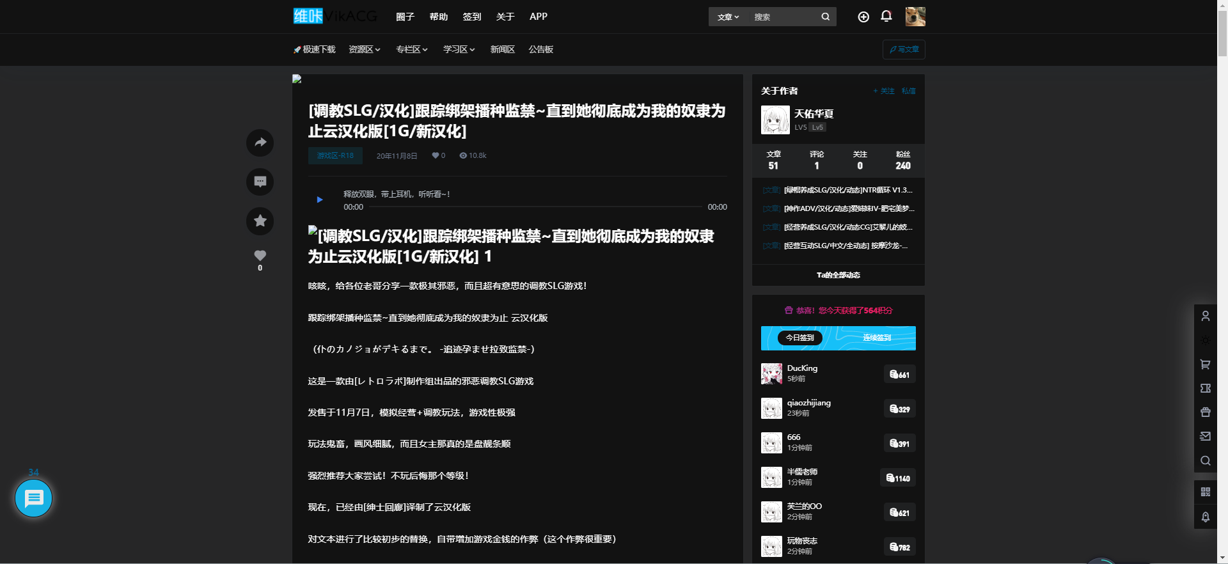The image size is (1228, 564).
Task: Click the 写文章 button
Action: point(904,49)
